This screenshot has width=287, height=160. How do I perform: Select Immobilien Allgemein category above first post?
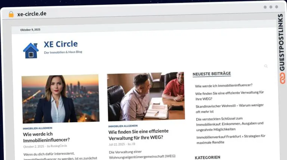(37, 128)
